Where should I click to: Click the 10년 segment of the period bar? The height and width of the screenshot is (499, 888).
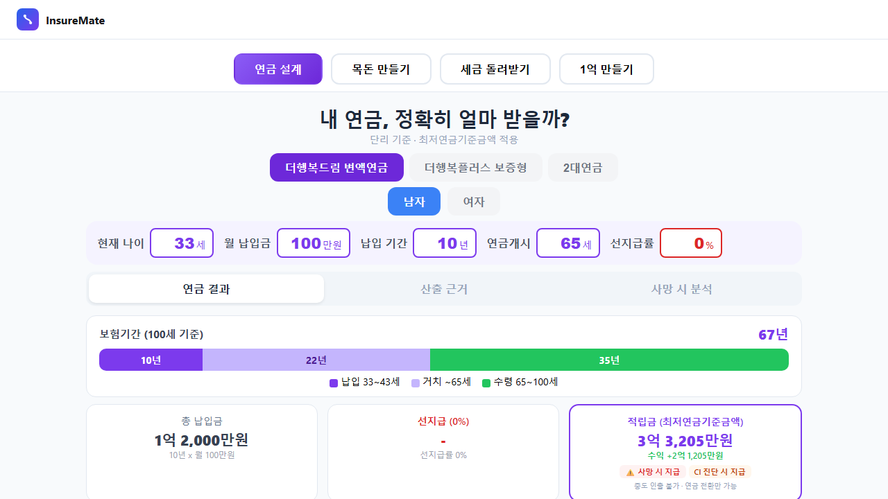point(151,360)
